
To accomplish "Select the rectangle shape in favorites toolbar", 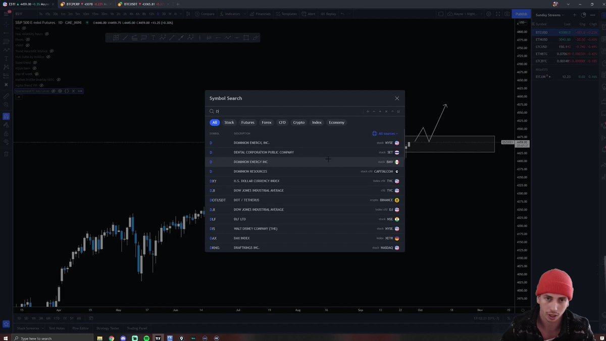I will click(x=246, y=38).
